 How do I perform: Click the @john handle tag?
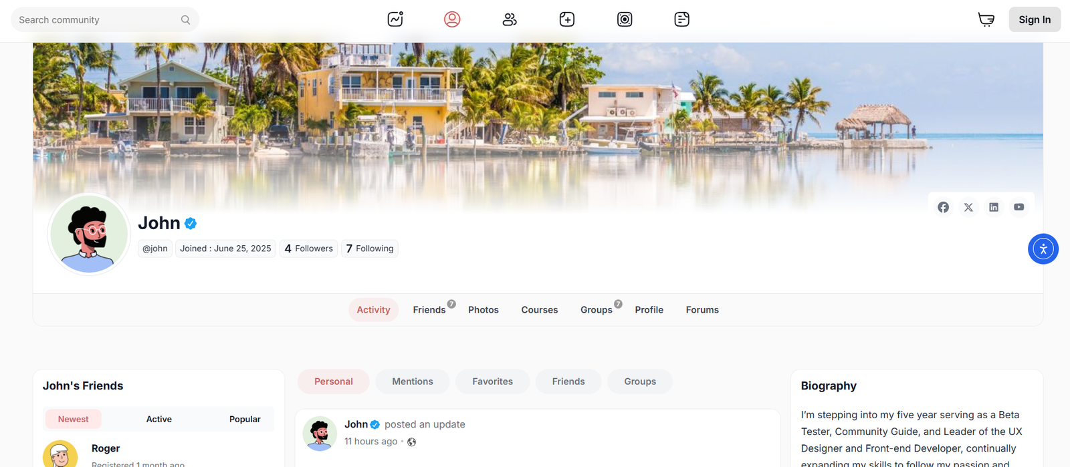coord(155,249)
